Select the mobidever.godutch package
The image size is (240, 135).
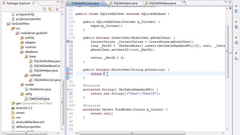34,33
